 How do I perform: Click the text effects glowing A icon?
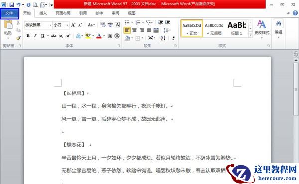pos(78,36)
